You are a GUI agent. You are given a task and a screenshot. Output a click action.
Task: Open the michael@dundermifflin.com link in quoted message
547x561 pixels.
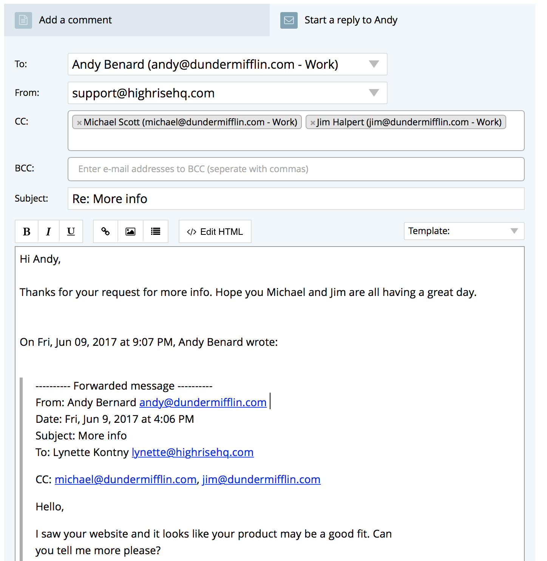point(125,479)
